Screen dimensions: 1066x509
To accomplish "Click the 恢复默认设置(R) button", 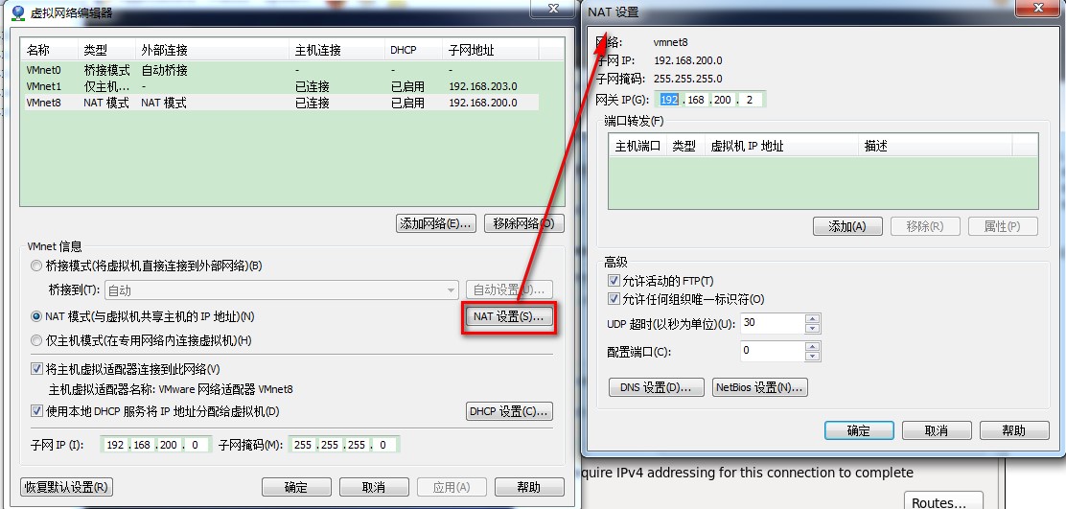I will [x=67, y=487].
